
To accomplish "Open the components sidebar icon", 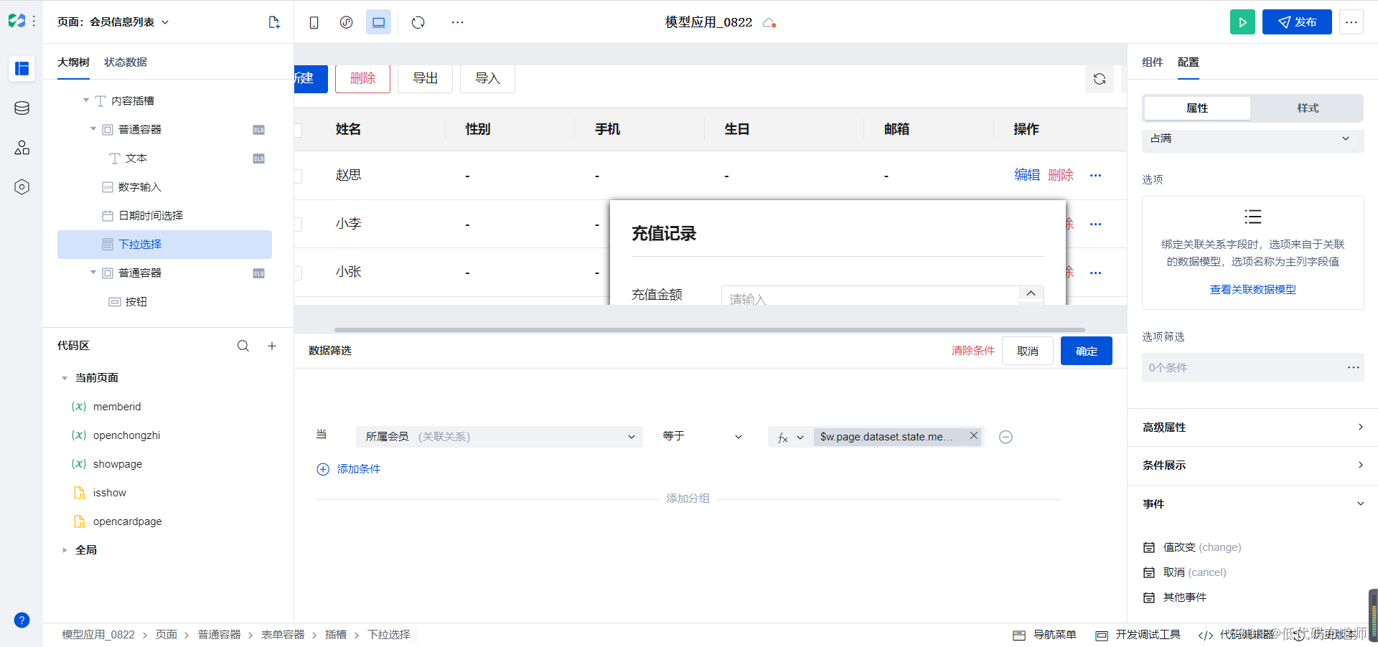I will click(22, 148).
